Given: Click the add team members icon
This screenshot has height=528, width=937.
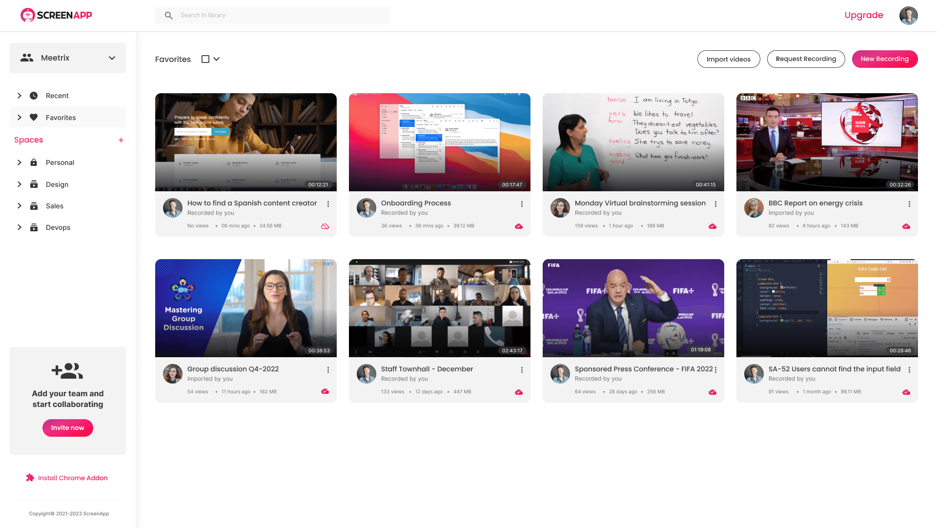Looking at the screenshot, I should (x=67, y=371).
